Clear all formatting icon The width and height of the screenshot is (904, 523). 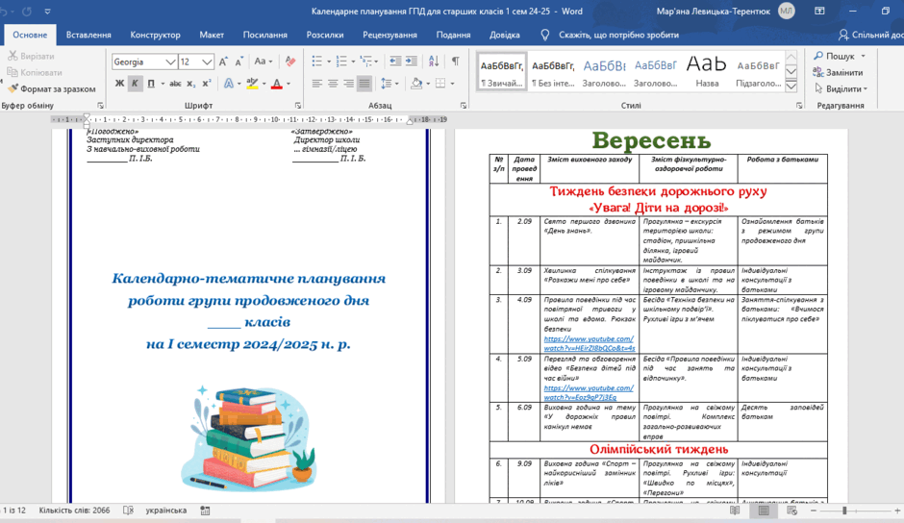(x=290, y=62)
